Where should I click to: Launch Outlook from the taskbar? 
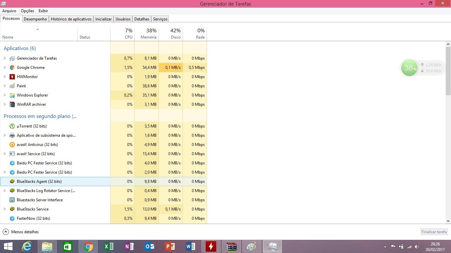150,246
